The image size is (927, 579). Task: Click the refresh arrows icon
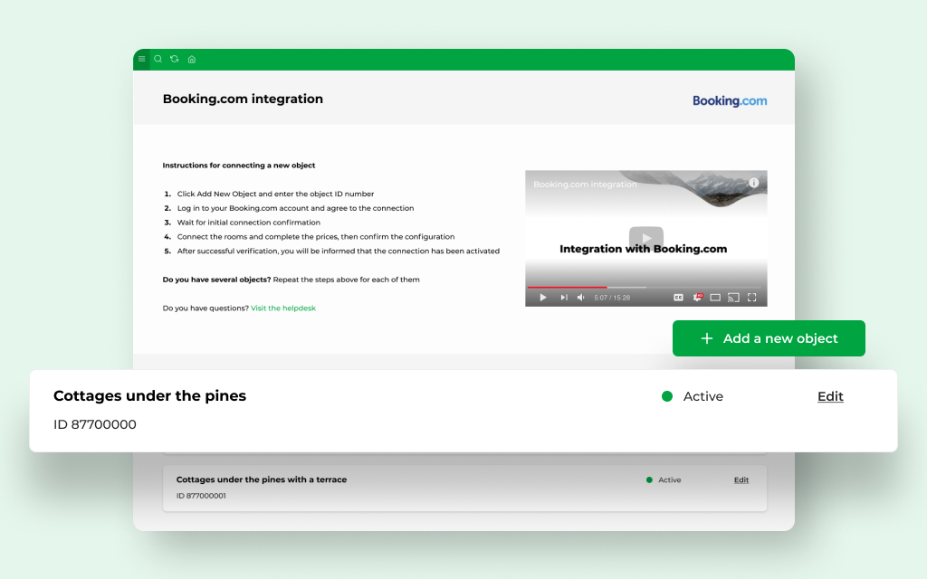(175, 59)
